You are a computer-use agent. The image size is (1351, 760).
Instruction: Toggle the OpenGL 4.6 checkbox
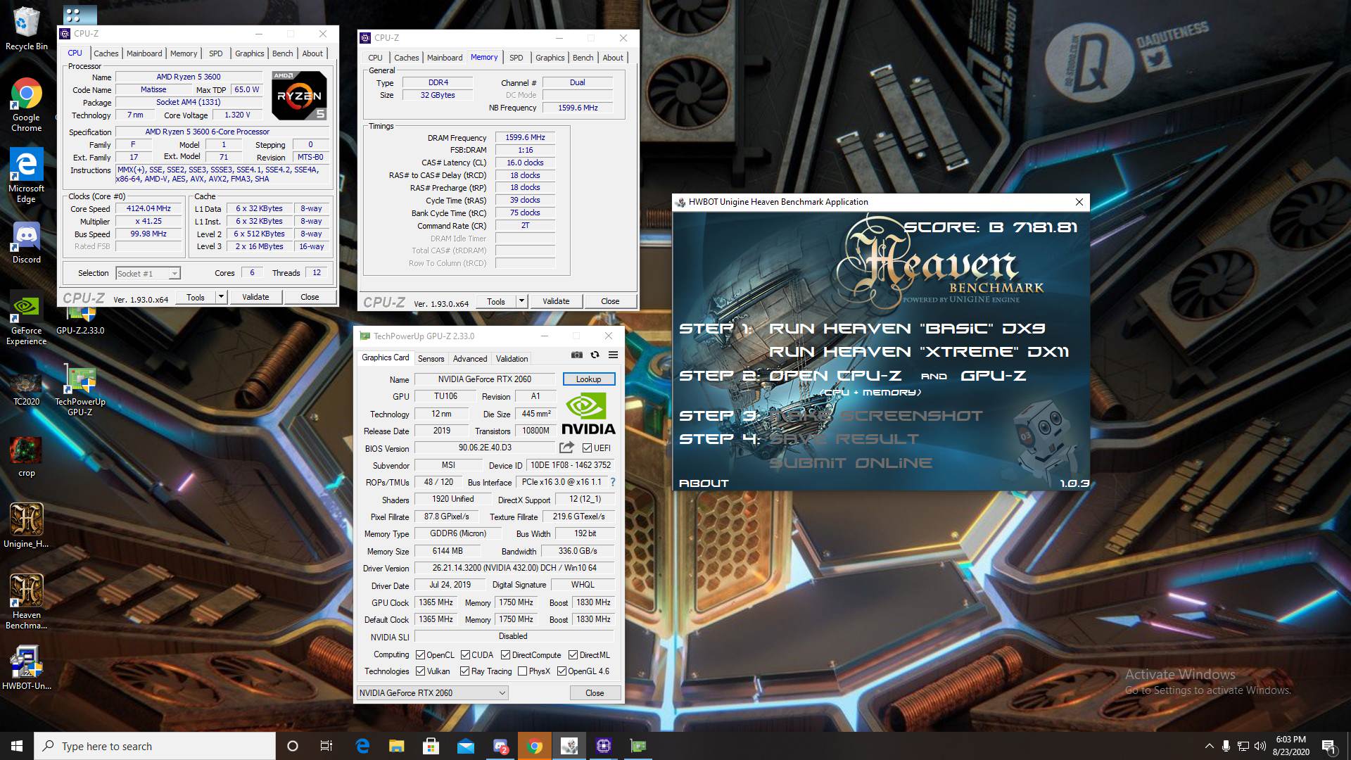[562, 671]
